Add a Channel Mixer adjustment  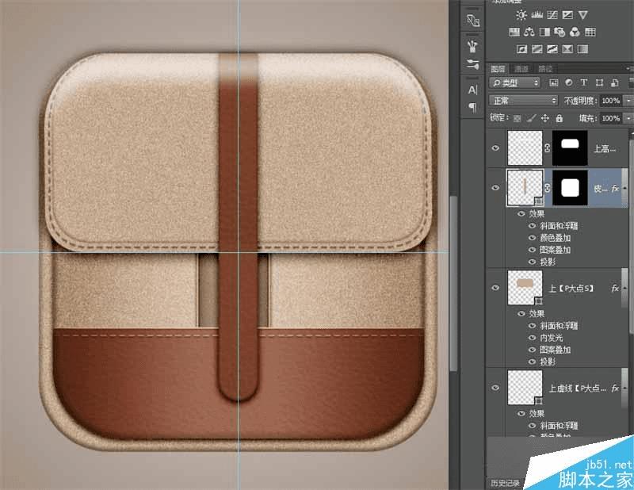[575, 32]
